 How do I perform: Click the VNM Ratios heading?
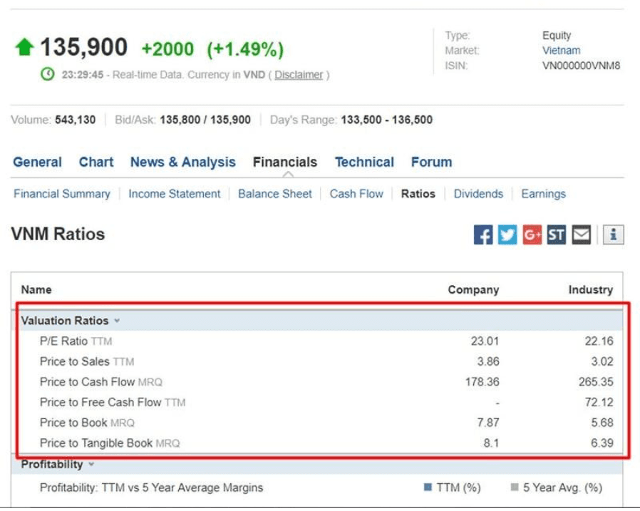pos(58,234)
